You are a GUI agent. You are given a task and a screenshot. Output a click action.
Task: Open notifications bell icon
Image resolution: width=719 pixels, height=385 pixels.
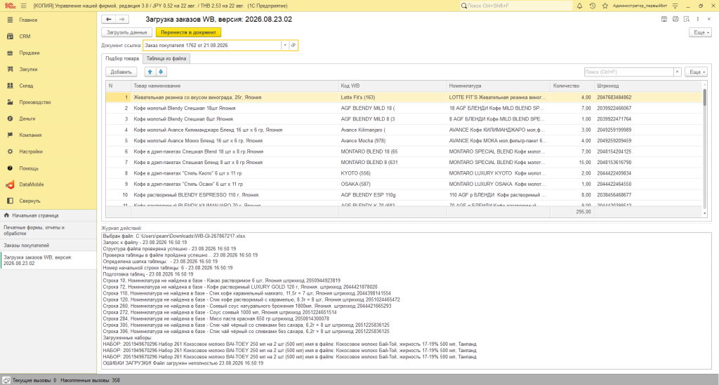tap(579, 6)
